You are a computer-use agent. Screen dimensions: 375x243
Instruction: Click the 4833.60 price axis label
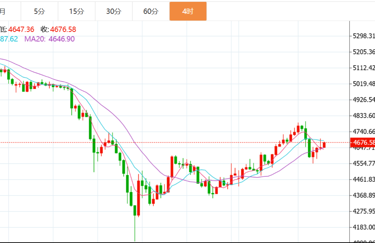pos(364,115)
